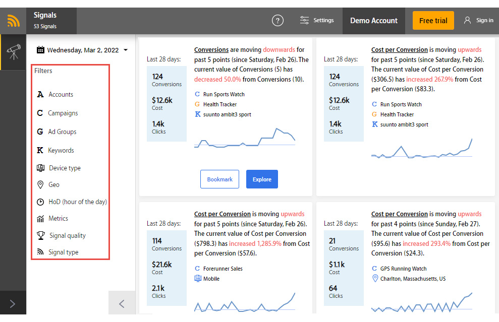The image size is (499, 322).
Task: Click the Signal quality trophy icon
Action: [41, 235]
